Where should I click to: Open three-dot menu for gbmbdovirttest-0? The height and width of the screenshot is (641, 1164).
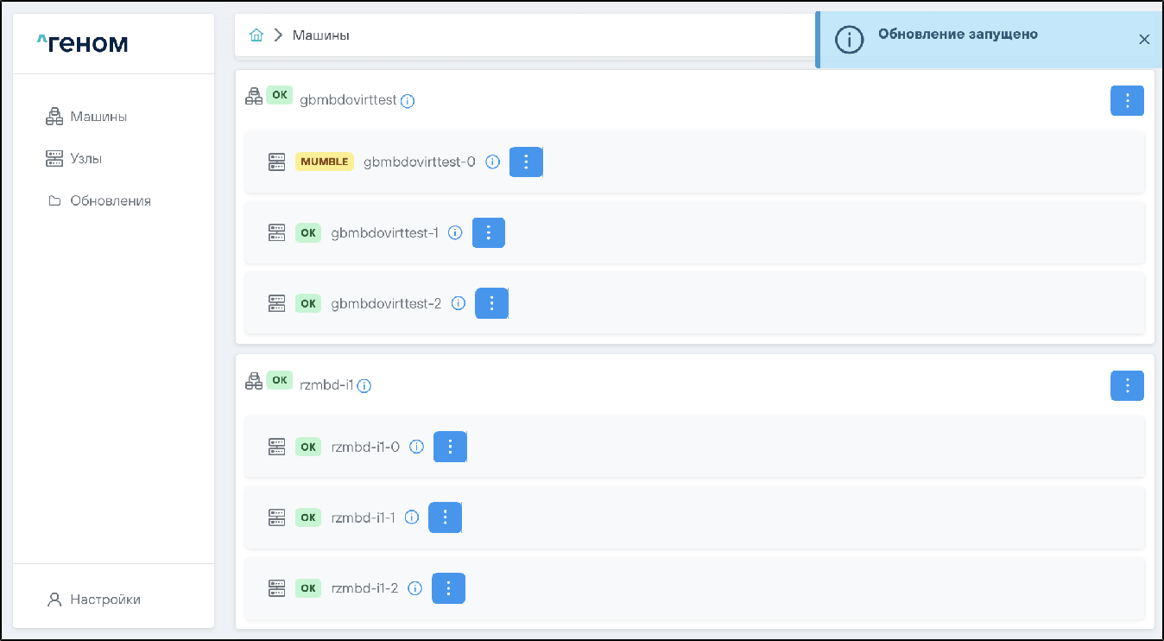(526, 162)
